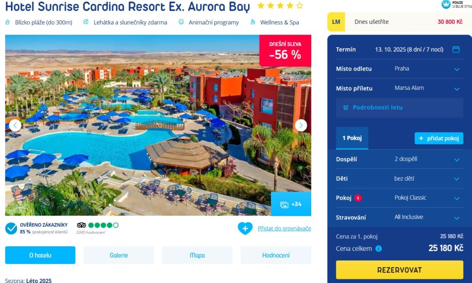The width and height of the screenshot is (472, 283).
Task: Click the Přidat do srovnávače link
Action: (x=284, y=229)
